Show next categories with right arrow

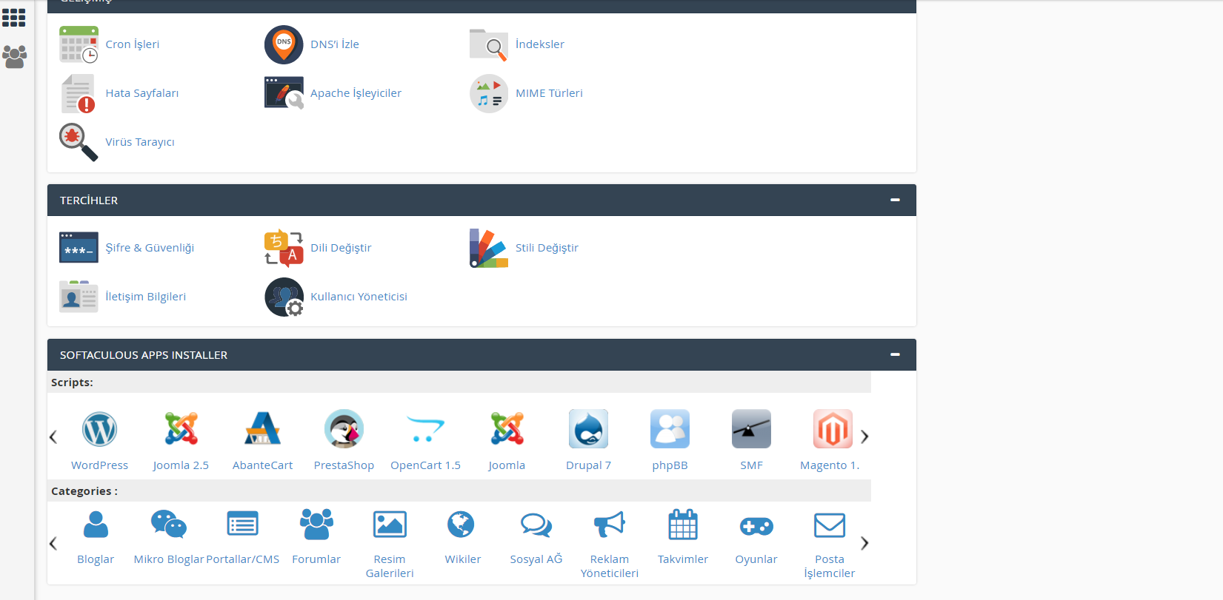click(x=864, y=543)
